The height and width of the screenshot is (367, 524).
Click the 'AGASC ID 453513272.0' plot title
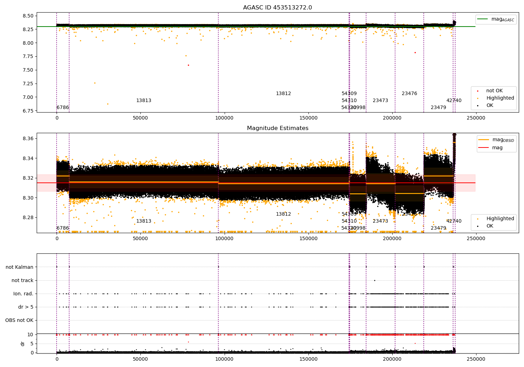coord(277,8)
